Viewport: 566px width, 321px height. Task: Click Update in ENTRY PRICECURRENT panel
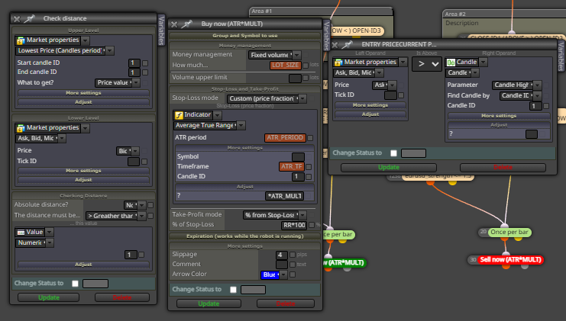[389, 168]
